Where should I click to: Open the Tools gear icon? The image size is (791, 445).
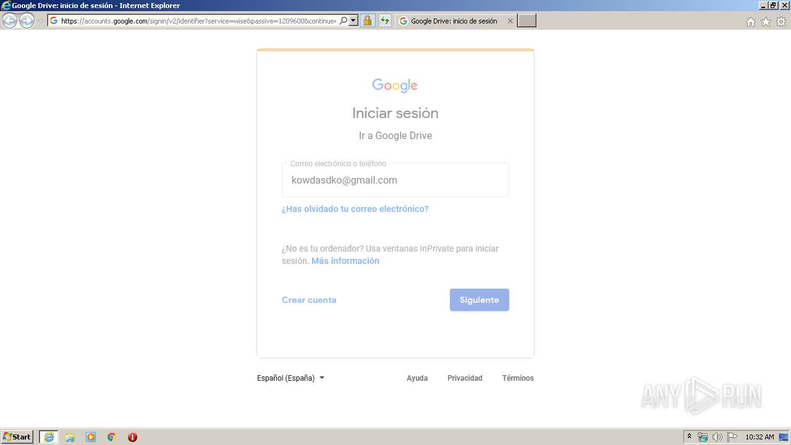[781, 22]
